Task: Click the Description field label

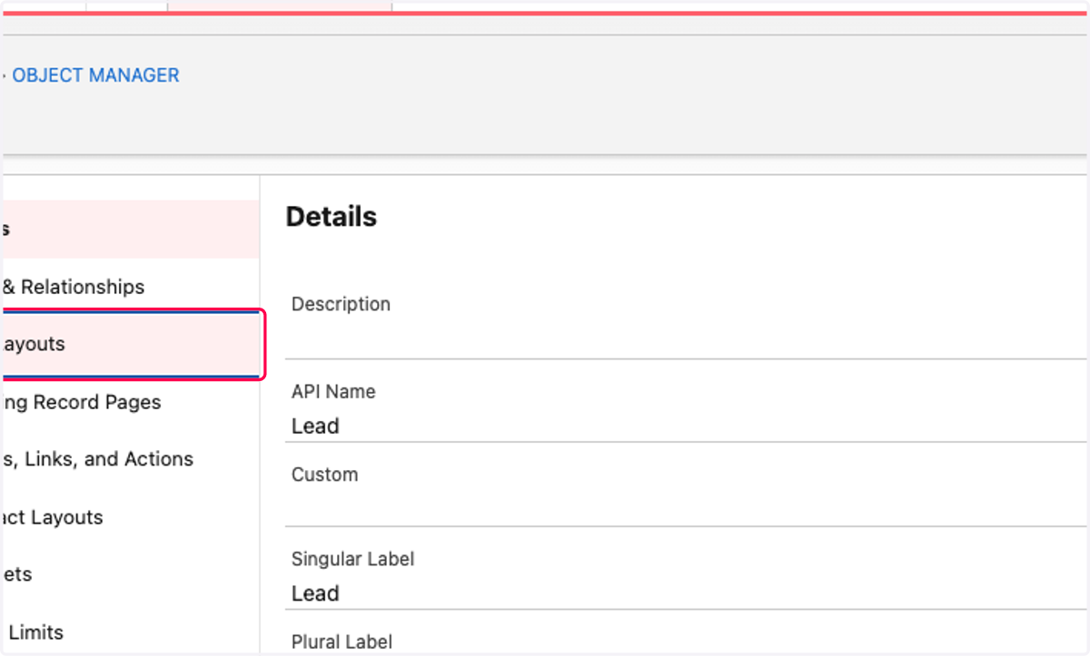Action: [341, 305]
